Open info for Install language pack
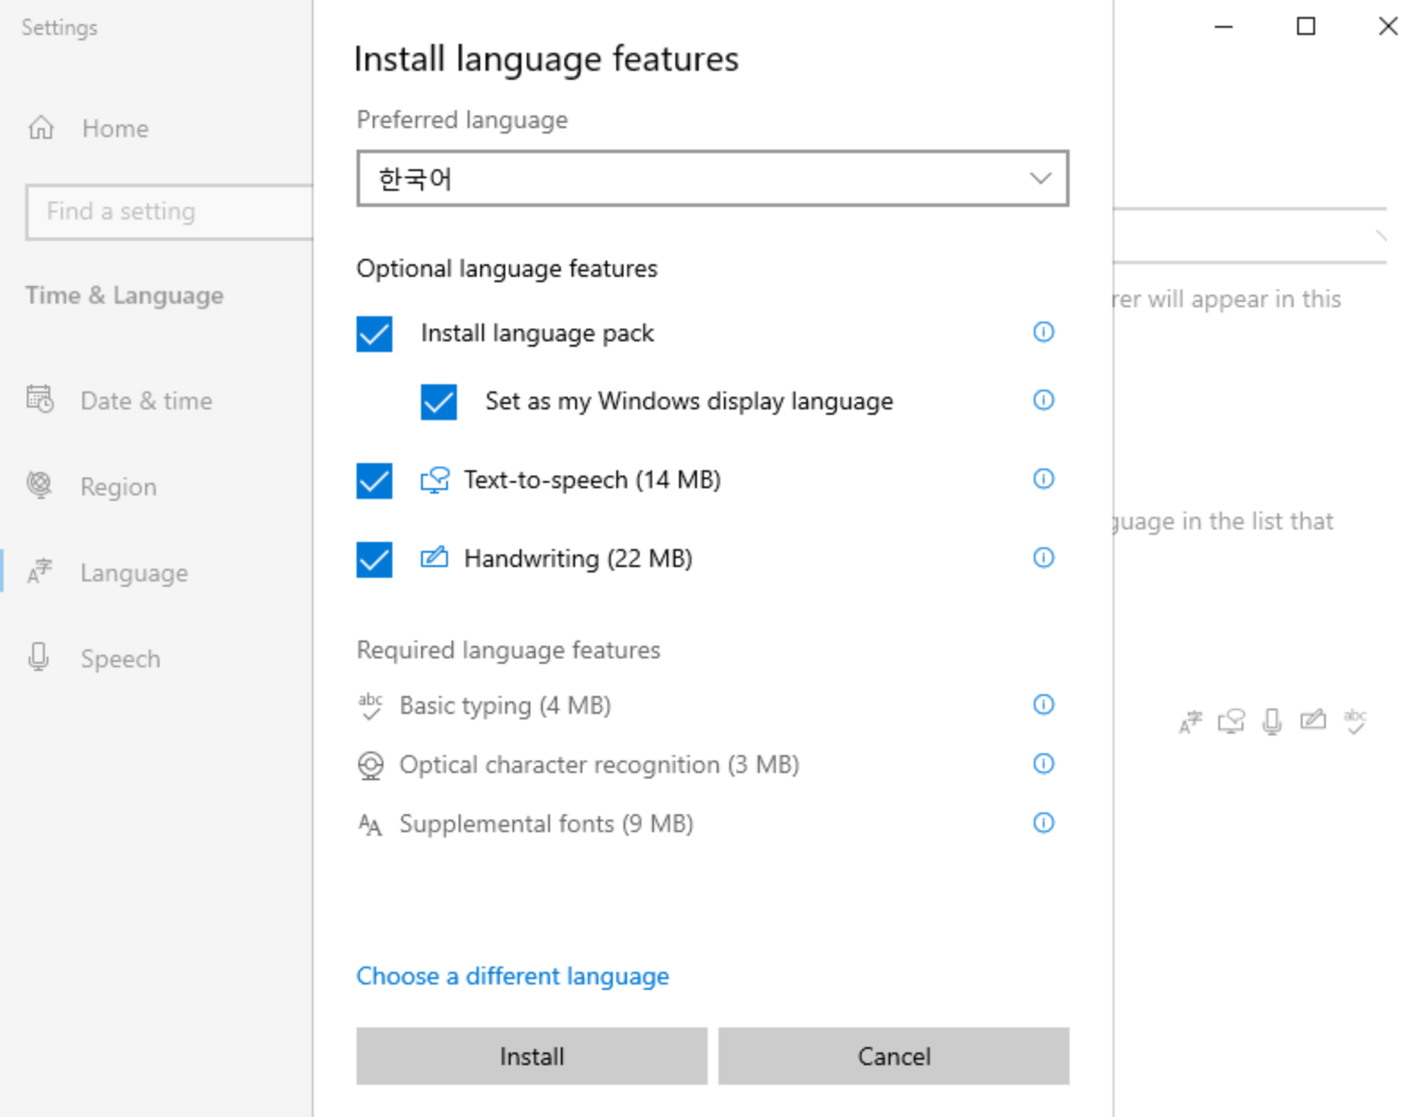Screen dimensions: 1419x1117 click(1044, 332)
